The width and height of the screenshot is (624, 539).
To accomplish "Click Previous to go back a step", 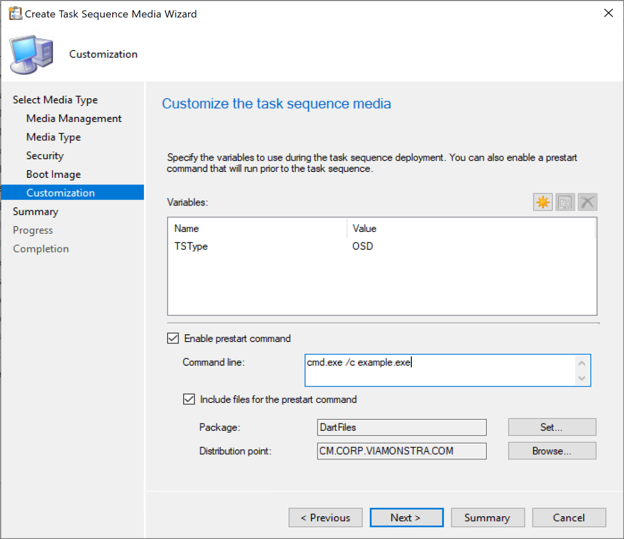I will pos(325,517).
